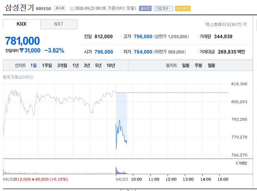The image size is (257, 191).
Task: Show the 3년 line chart
Action: coord(87,65)
